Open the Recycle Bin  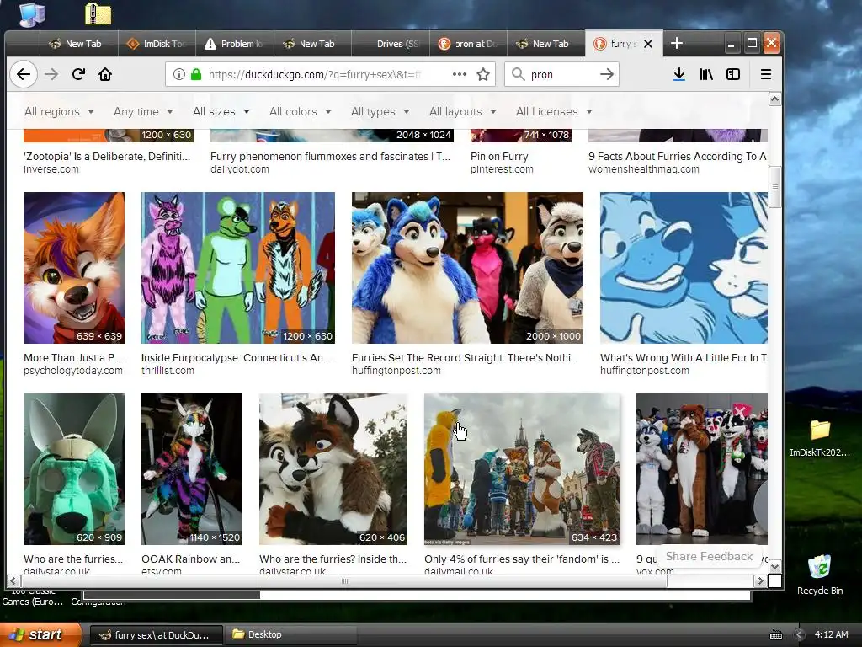click(x=820, y=575)
